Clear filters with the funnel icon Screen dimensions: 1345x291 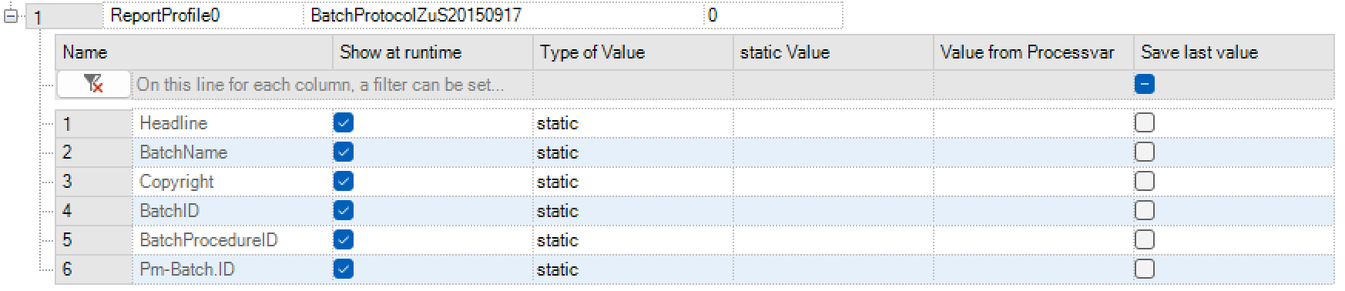click(x=93, y=84)
